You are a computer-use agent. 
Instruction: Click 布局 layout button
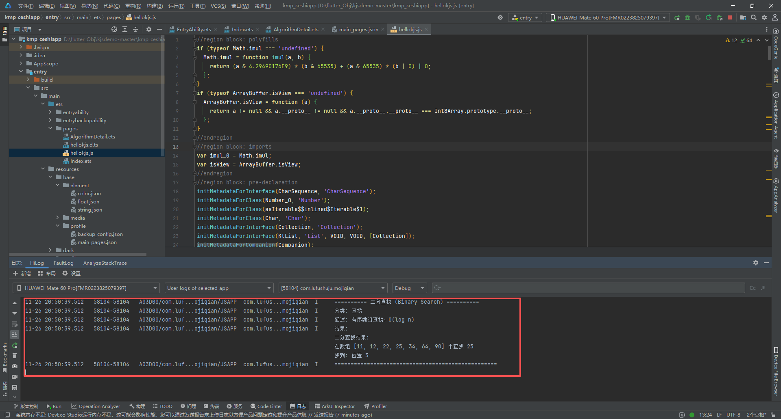pyautogui.click(x=47, y=273)
